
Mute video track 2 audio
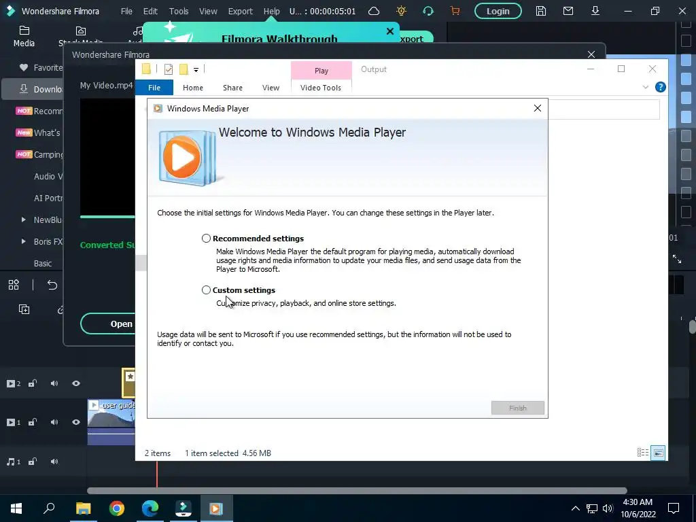(54, 383)
